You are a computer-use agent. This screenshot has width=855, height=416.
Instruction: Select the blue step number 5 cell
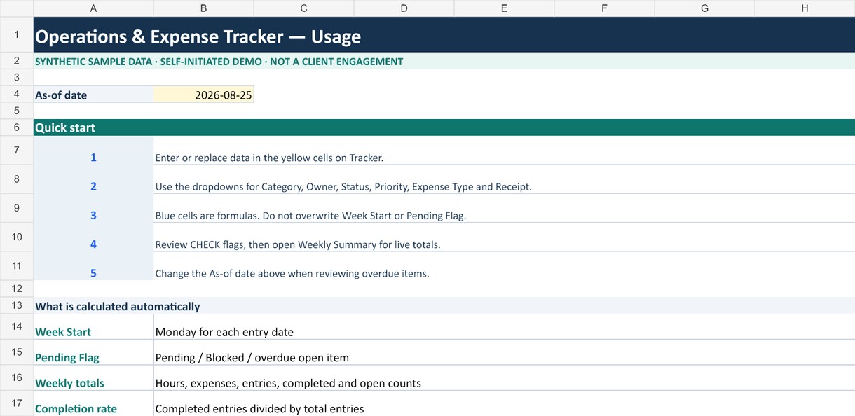pos(93,266)
